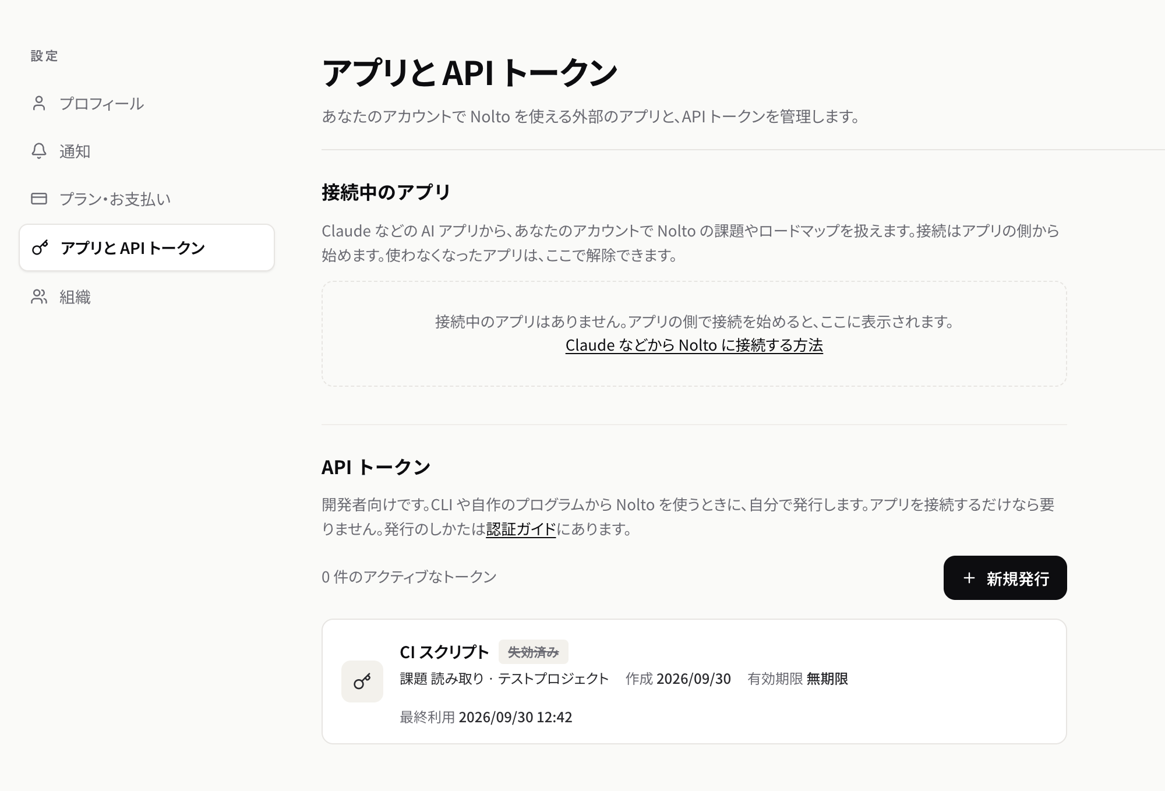The image size is (1165, 791).
Task: Click the plus icon in 新規発行 button
Action: coord(969,578)
